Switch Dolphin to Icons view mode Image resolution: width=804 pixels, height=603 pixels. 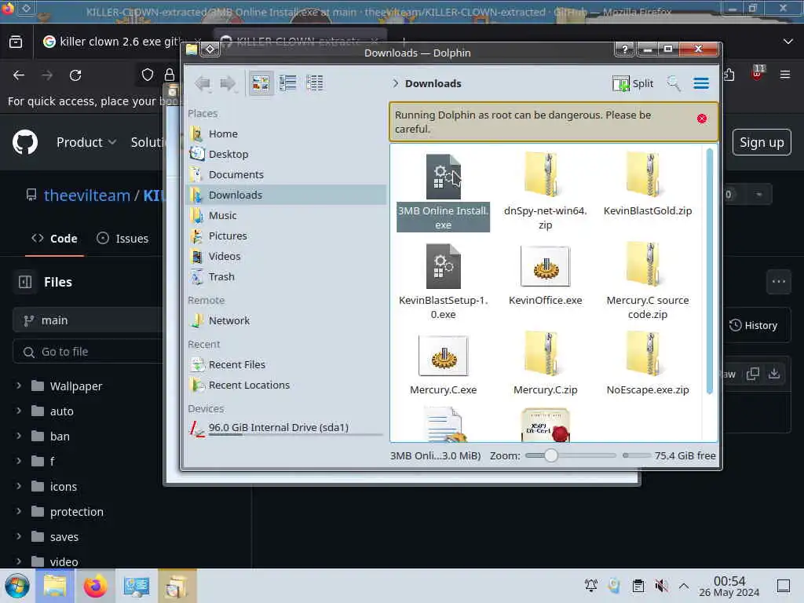(261, 83)
